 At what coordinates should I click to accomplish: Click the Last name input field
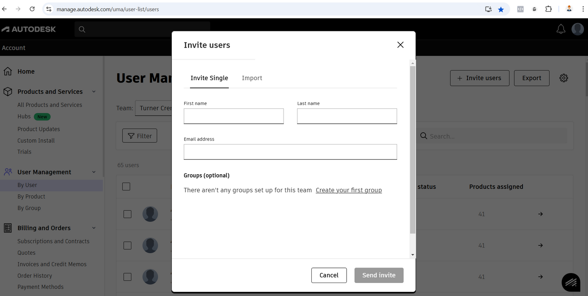347,116
